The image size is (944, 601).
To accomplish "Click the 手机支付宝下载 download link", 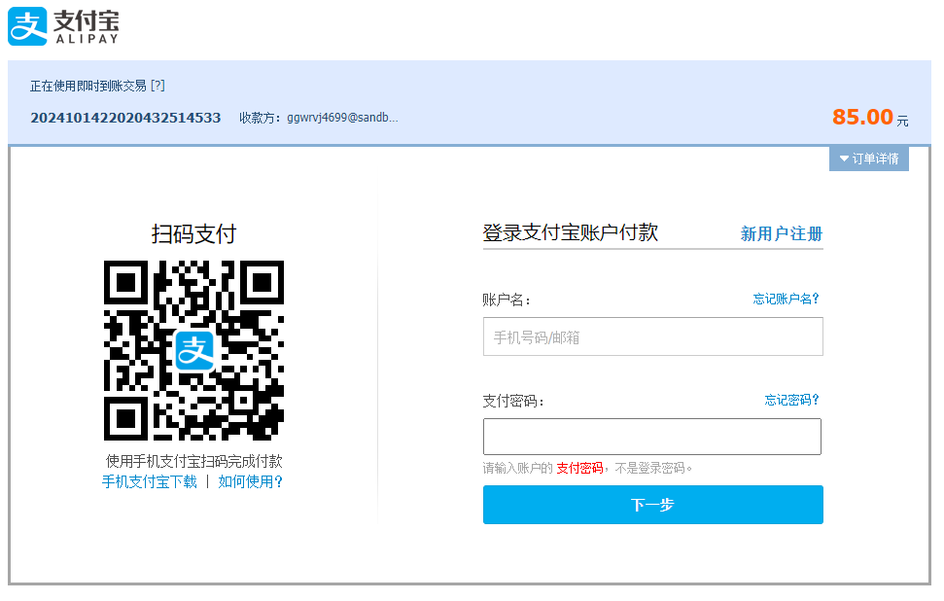I will (x=149, y=481).
